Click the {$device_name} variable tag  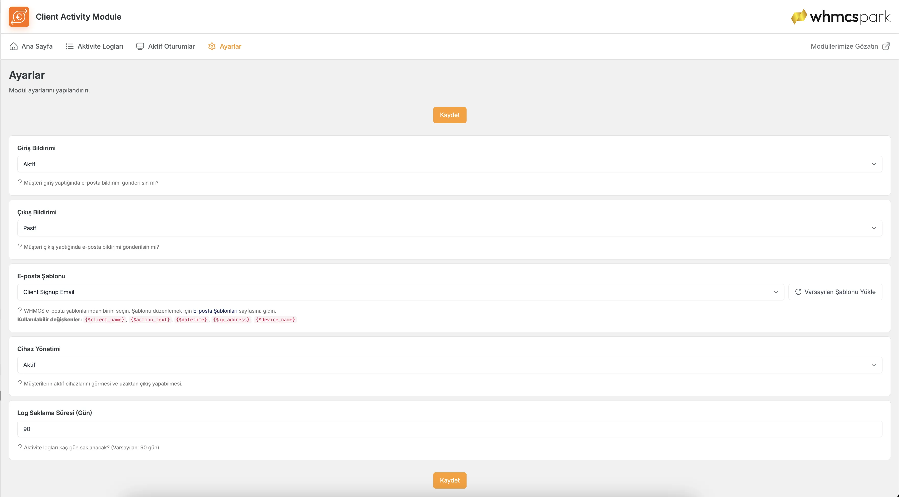(275, 319)
